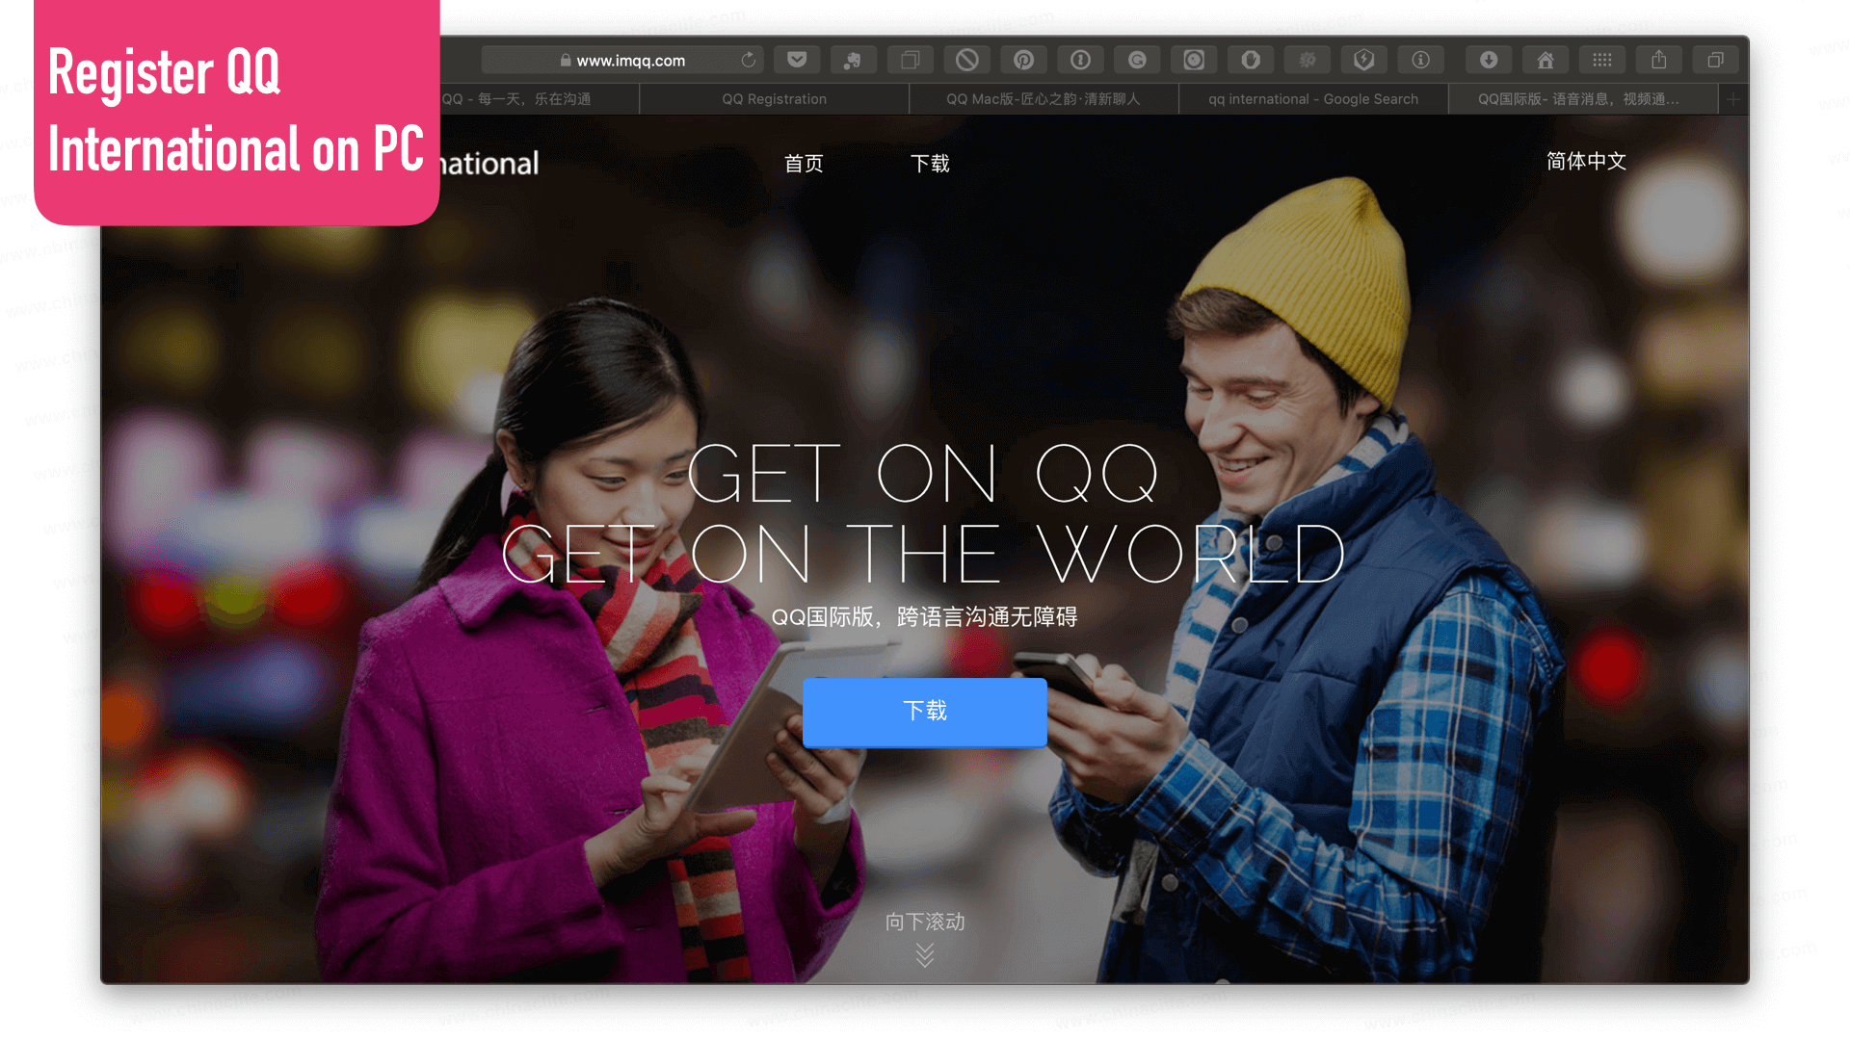This screenshot has height=1040, width=1850.
Task: Open the grid of favorites icon
Action: coord(1602,60)
